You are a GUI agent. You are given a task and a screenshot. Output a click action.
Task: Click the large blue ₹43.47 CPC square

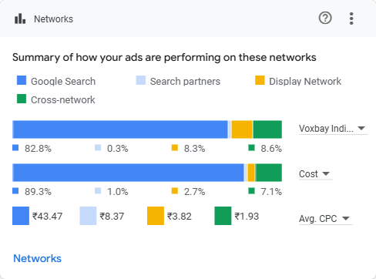point(21,216)
